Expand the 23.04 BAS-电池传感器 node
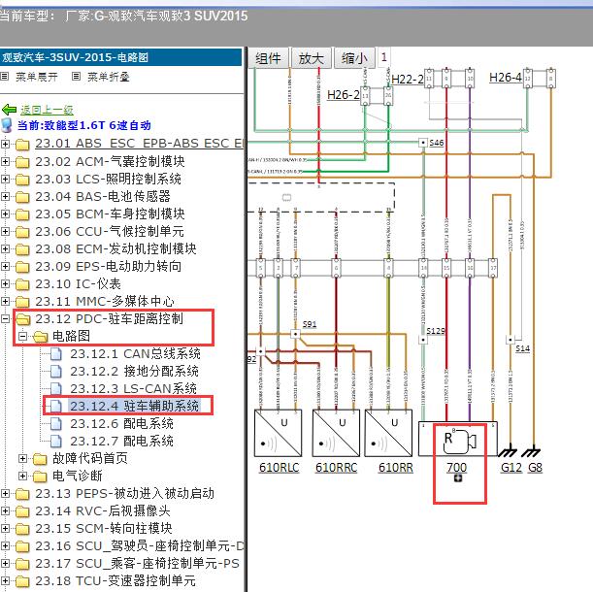This screenshot has width=593, height=592. click(5, 196)
